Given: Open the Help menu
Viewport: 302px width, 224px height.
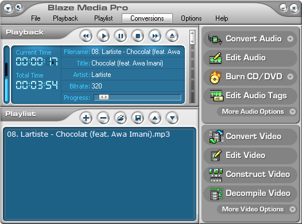Looking at the screenshot, I should coord(222,18).
